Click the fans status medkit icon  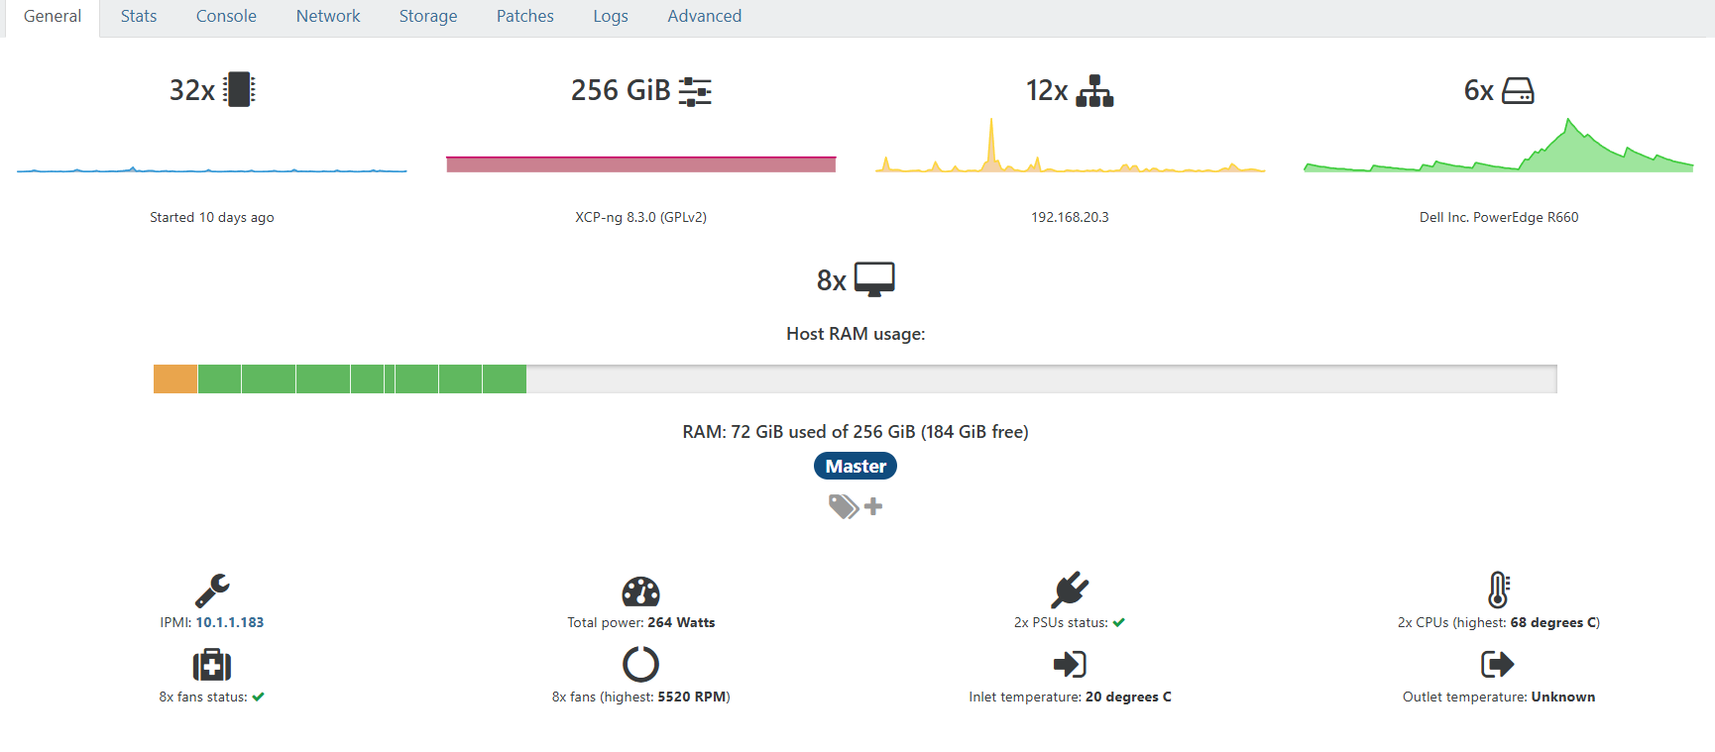pos(212,665)
